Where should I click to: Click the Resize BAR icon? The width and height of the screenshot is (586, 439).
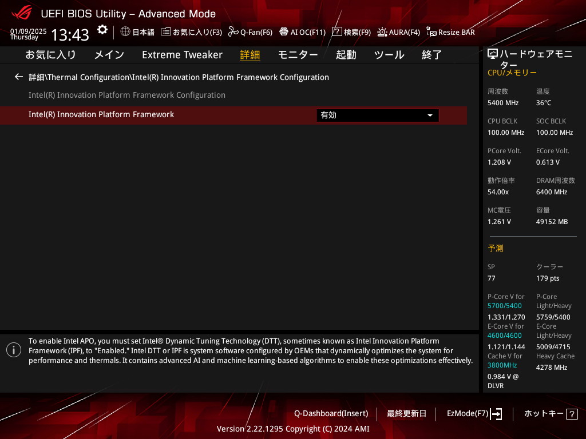tap(431, 32)
